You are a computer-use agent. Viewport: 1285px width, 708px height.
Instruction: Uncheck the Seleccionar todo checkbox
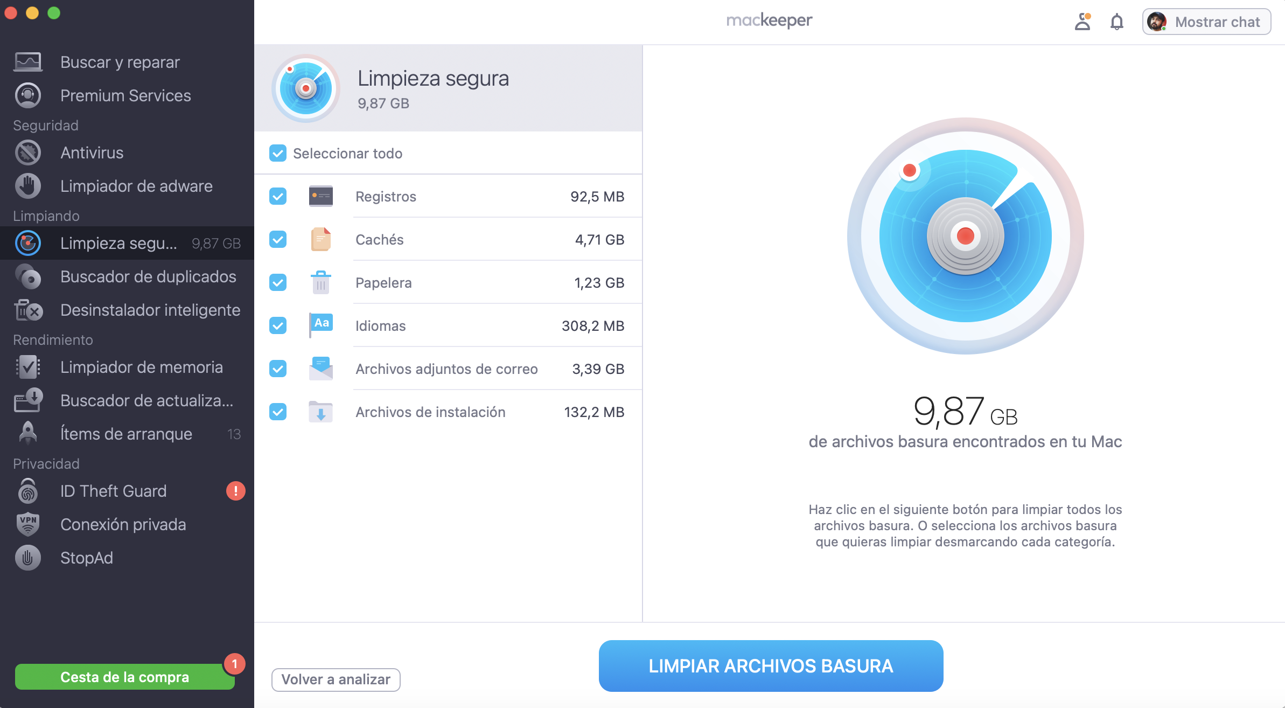click(278, 154)
